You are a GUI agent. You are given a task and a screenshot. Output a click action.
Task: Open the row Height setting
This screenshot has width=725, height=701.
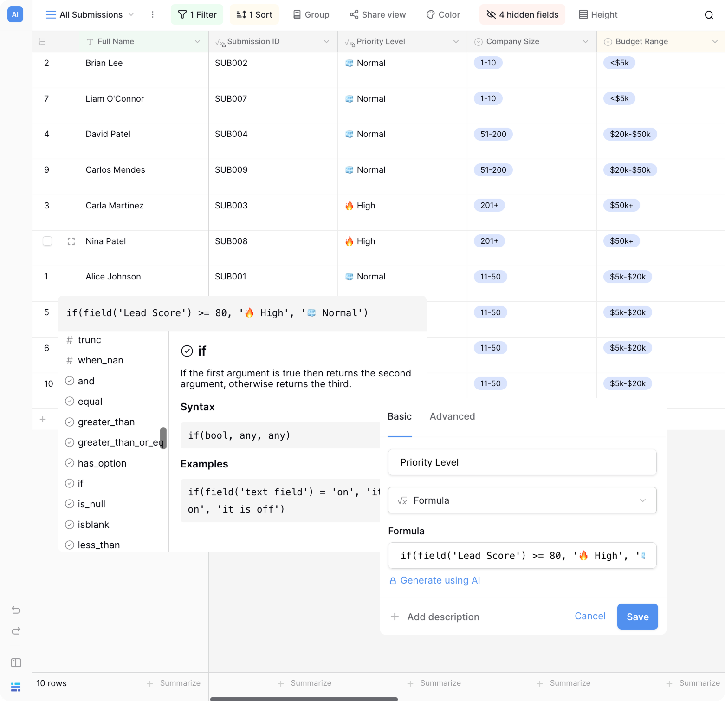click(x=598, y=14)
